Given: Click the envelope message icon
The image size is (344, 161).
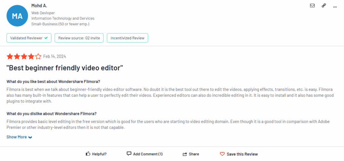Looking at the screenshot, I should pyautogui.click(x=312, y=6).
